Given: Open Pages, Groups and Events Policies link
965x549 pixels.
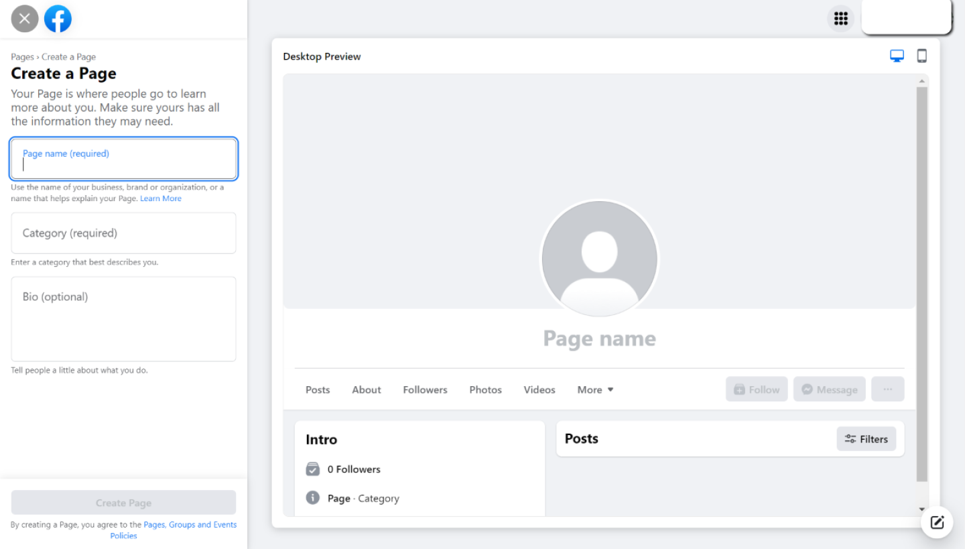Looking at the screenshot, I should [x=190, y=525].
